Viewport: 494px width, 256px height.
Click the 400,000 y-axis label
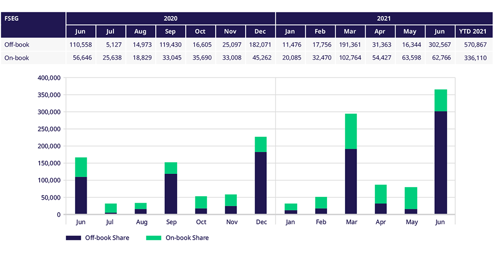(x=48, y=78)
